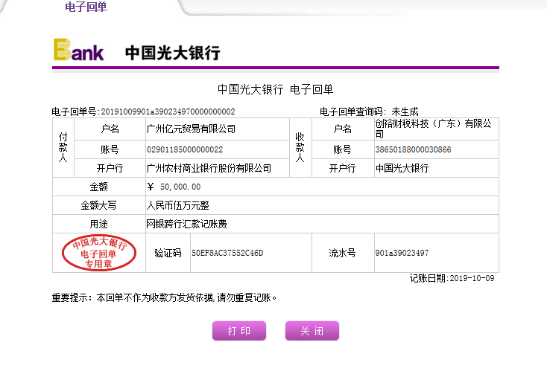
Task: Click the booking date 2019-10-09
Action: click(x=472, y=278)
